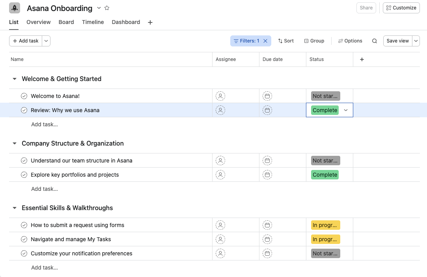Image resolution: width=427 pixels, height=277 pixels.
Task: Remove the active filter with the X
Action: click(265, 41)
